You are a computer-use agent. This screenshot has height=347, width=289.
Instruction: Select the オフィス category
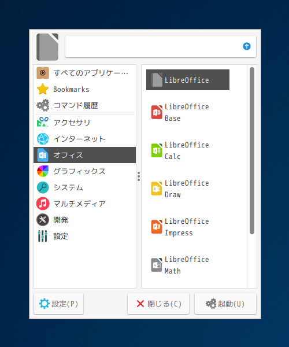85,155
